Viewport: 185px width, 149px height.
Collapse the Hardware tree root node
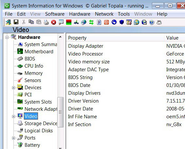(7, 38)
